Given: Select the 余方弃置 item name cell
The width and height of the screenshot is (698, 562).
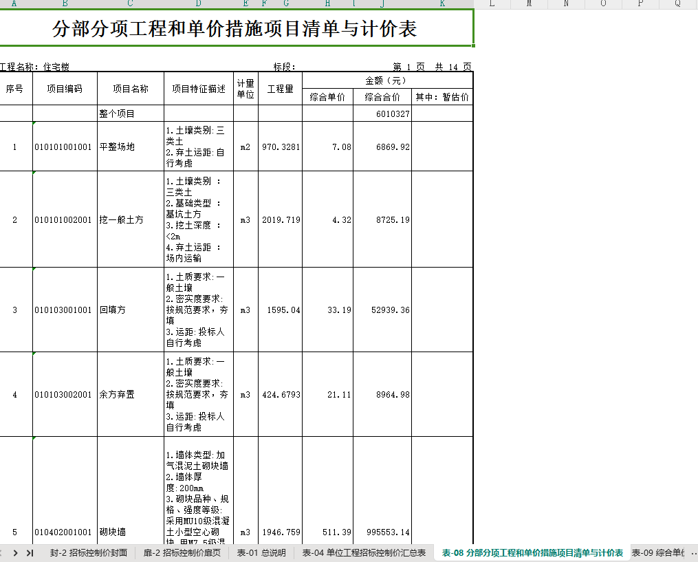Looking at the screenshot, I should point(131,394).
